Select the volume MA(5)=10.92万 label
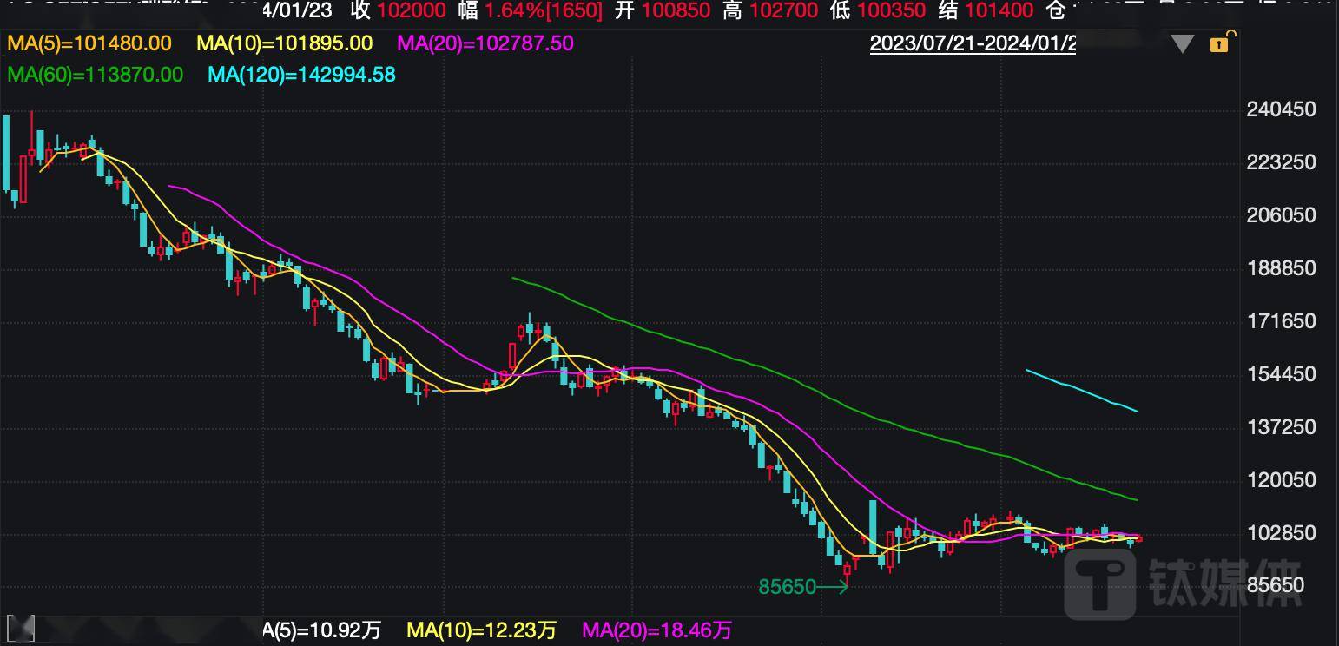This screenshot has width=1339, height=646. (321, 630)
